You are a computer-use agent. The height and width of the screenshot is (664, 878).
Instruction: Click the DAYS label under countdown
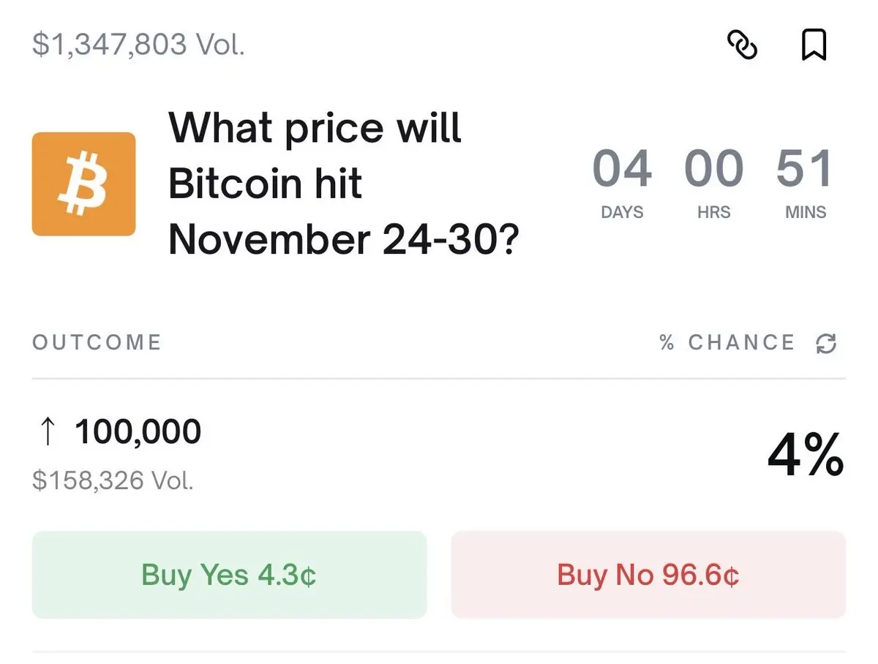(622, 212)
